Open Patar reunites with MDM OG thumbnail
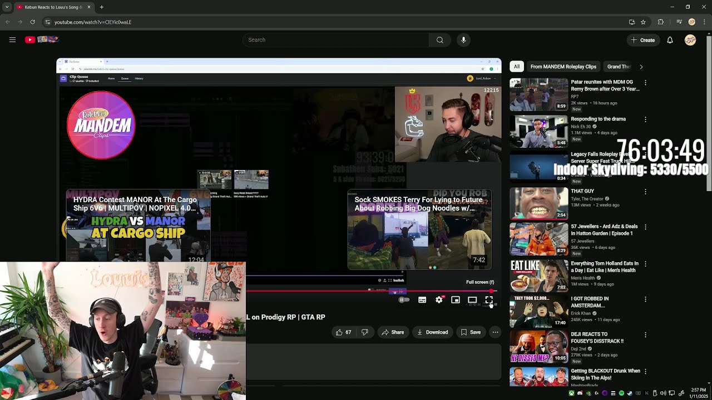 click(x=538, y=94)
